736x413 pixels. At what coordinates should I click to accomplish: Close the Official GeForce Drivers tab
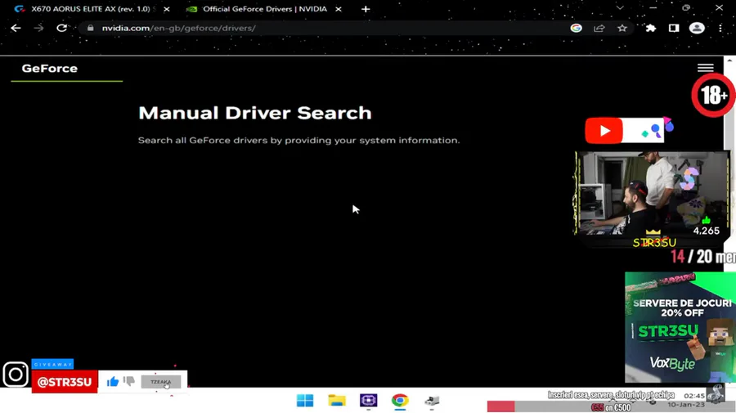(339, 9)
